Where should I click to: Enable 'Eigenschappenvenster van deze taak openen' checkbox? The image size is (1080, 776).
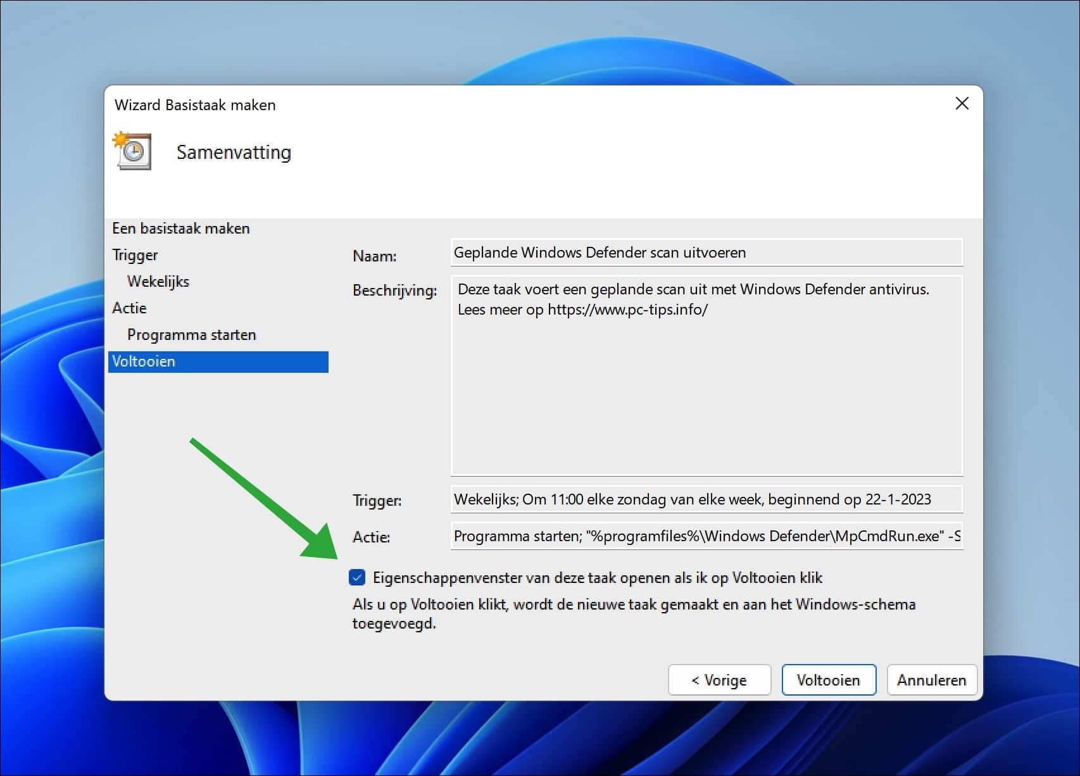tap(357, 577)
